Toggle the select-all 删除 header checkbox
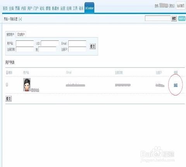The image size is (186, 167). pyautogui.click(x=7, y=73)
